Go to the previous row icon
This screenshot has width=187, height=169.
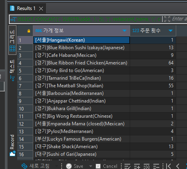click(x=178, y=166)
